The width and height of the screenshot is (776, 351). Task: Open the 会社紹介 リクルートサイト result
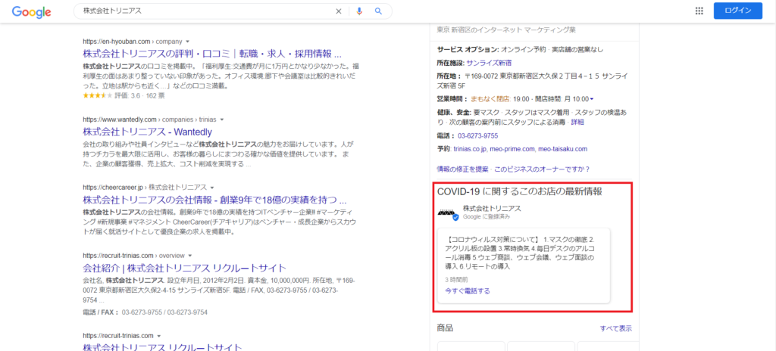185,269
